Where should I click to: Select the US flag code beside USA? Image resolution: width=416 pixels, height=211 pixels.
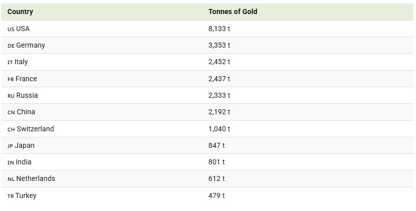11,30
